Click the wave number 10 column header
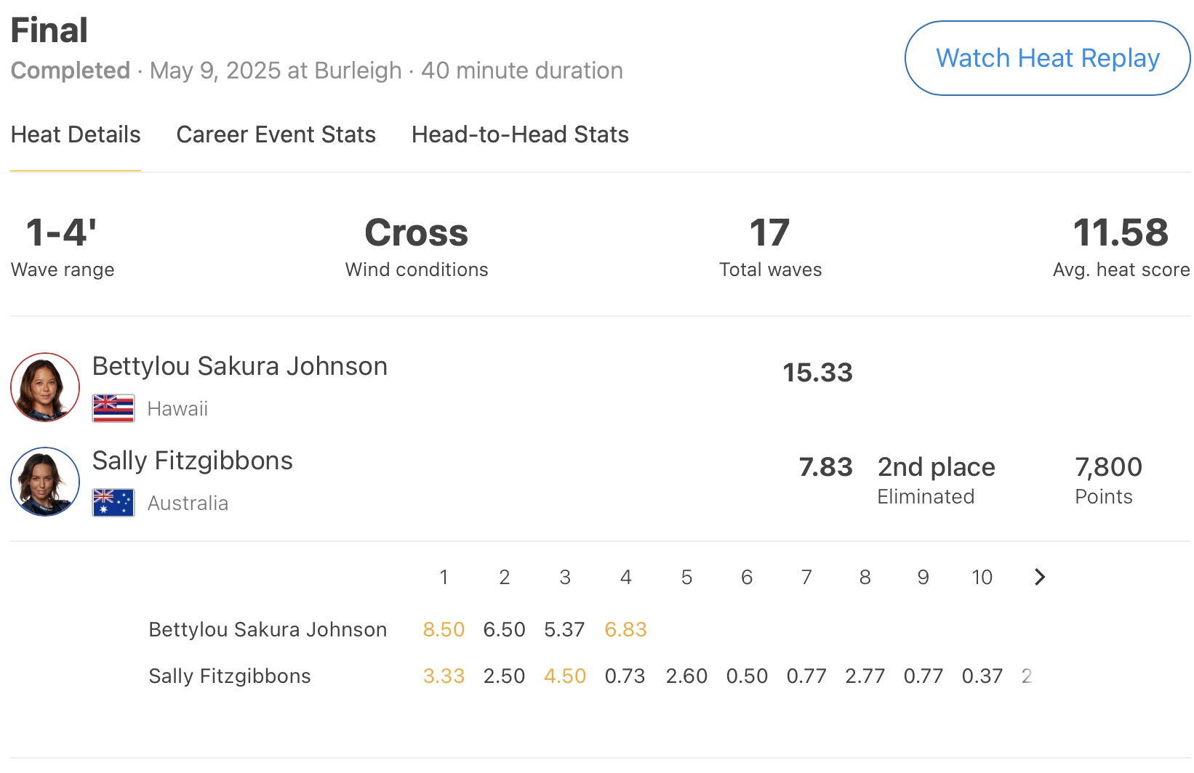This screenshot has width=1194, height=773. (x=982, y=577)
